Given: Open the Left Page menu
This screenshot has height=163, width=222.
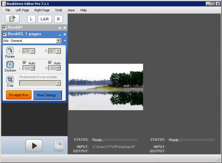Looking at the screenshot, I should [22, 10].
